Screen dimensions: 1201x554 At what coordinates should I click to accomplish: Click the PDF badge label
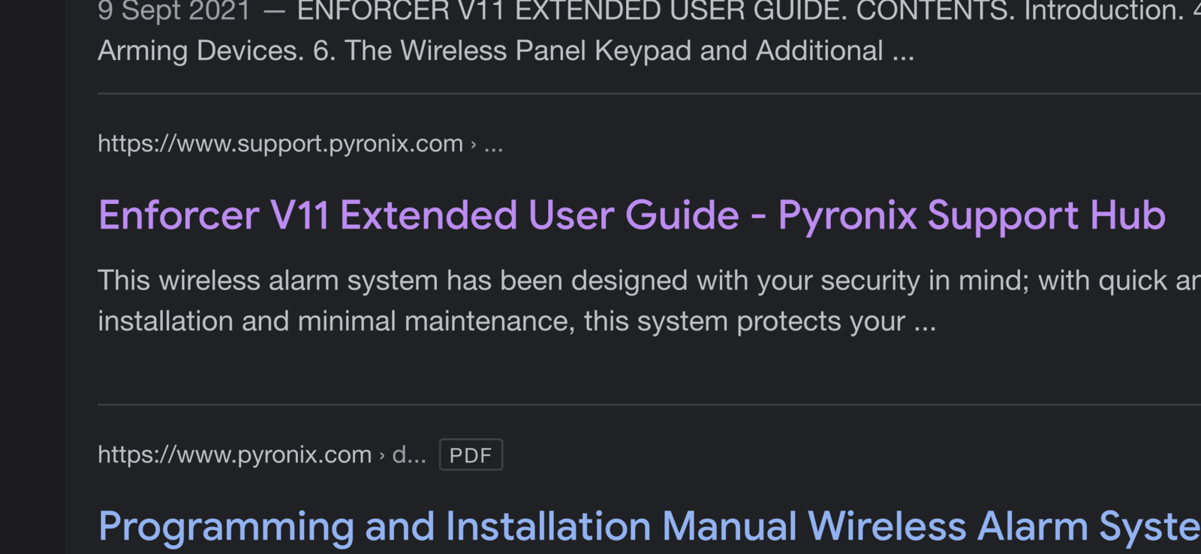click(471, 455)
